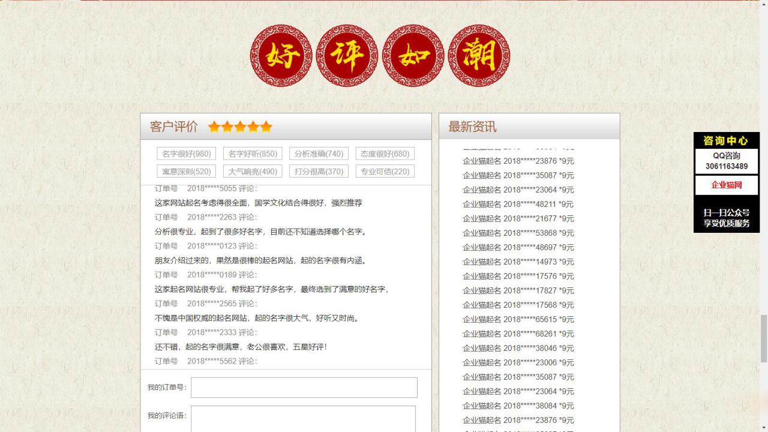
Task: Open the 企业猫网 link in sidebar
Action: 726,185
